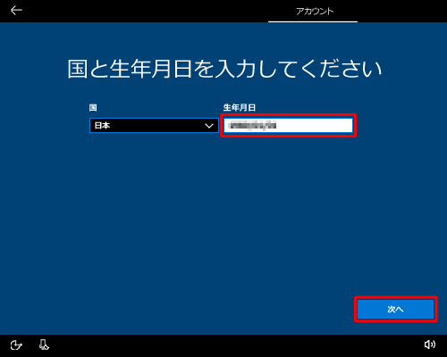447x357 pixels.
Task: Click the empty area of the birth date box
Action: point(316,126)
